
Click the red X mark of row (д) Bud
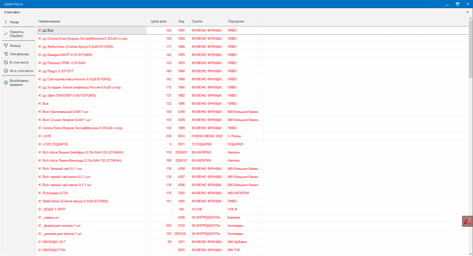click(x=40, y=30)
